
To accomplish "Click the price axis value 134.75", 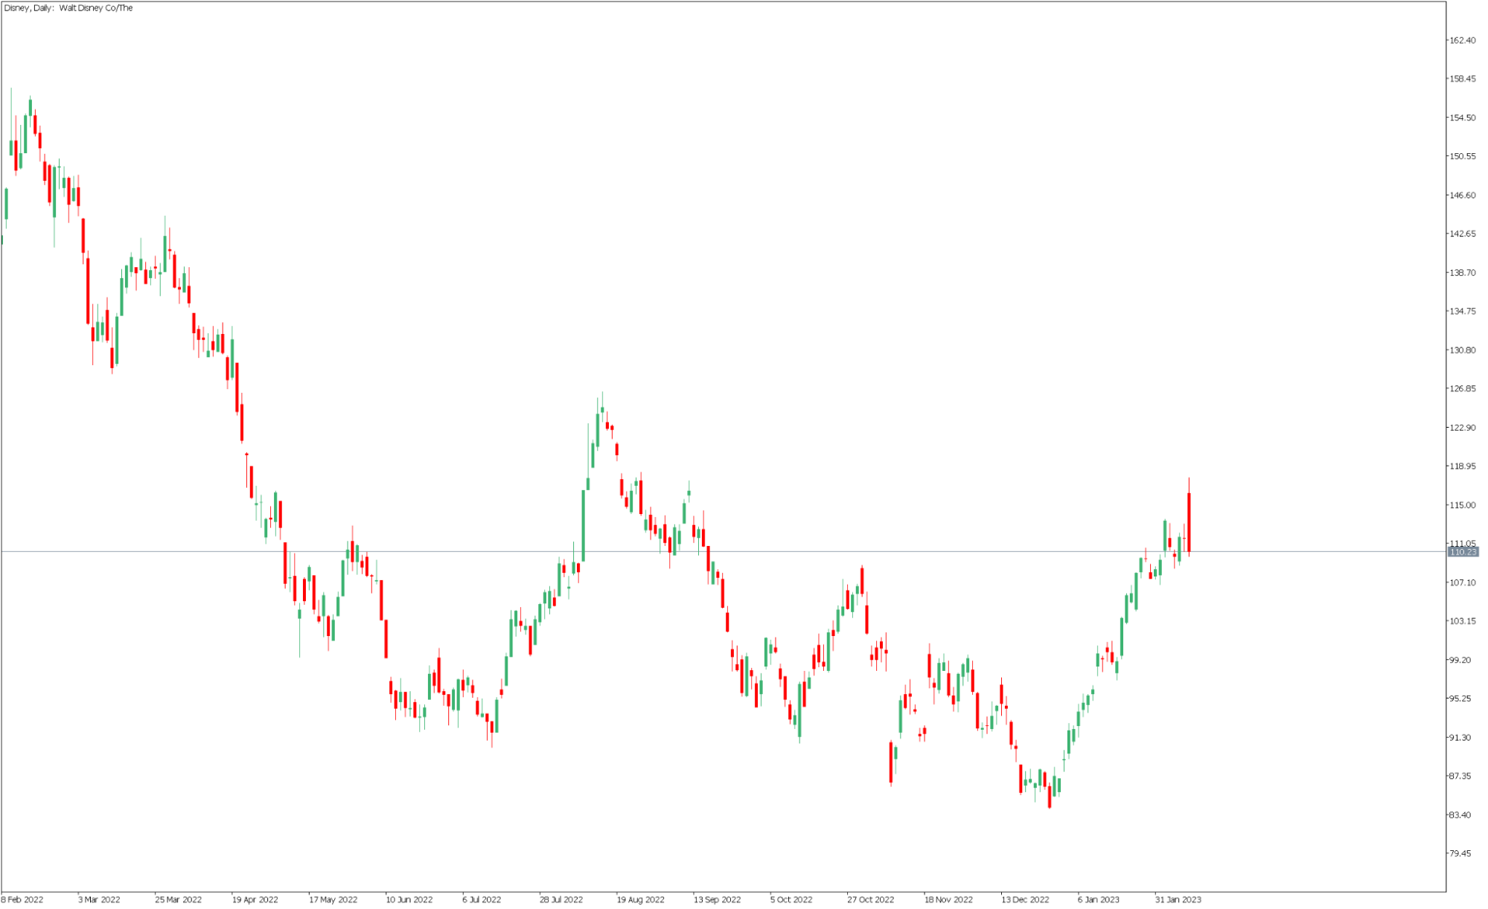I will (1462, 311).
